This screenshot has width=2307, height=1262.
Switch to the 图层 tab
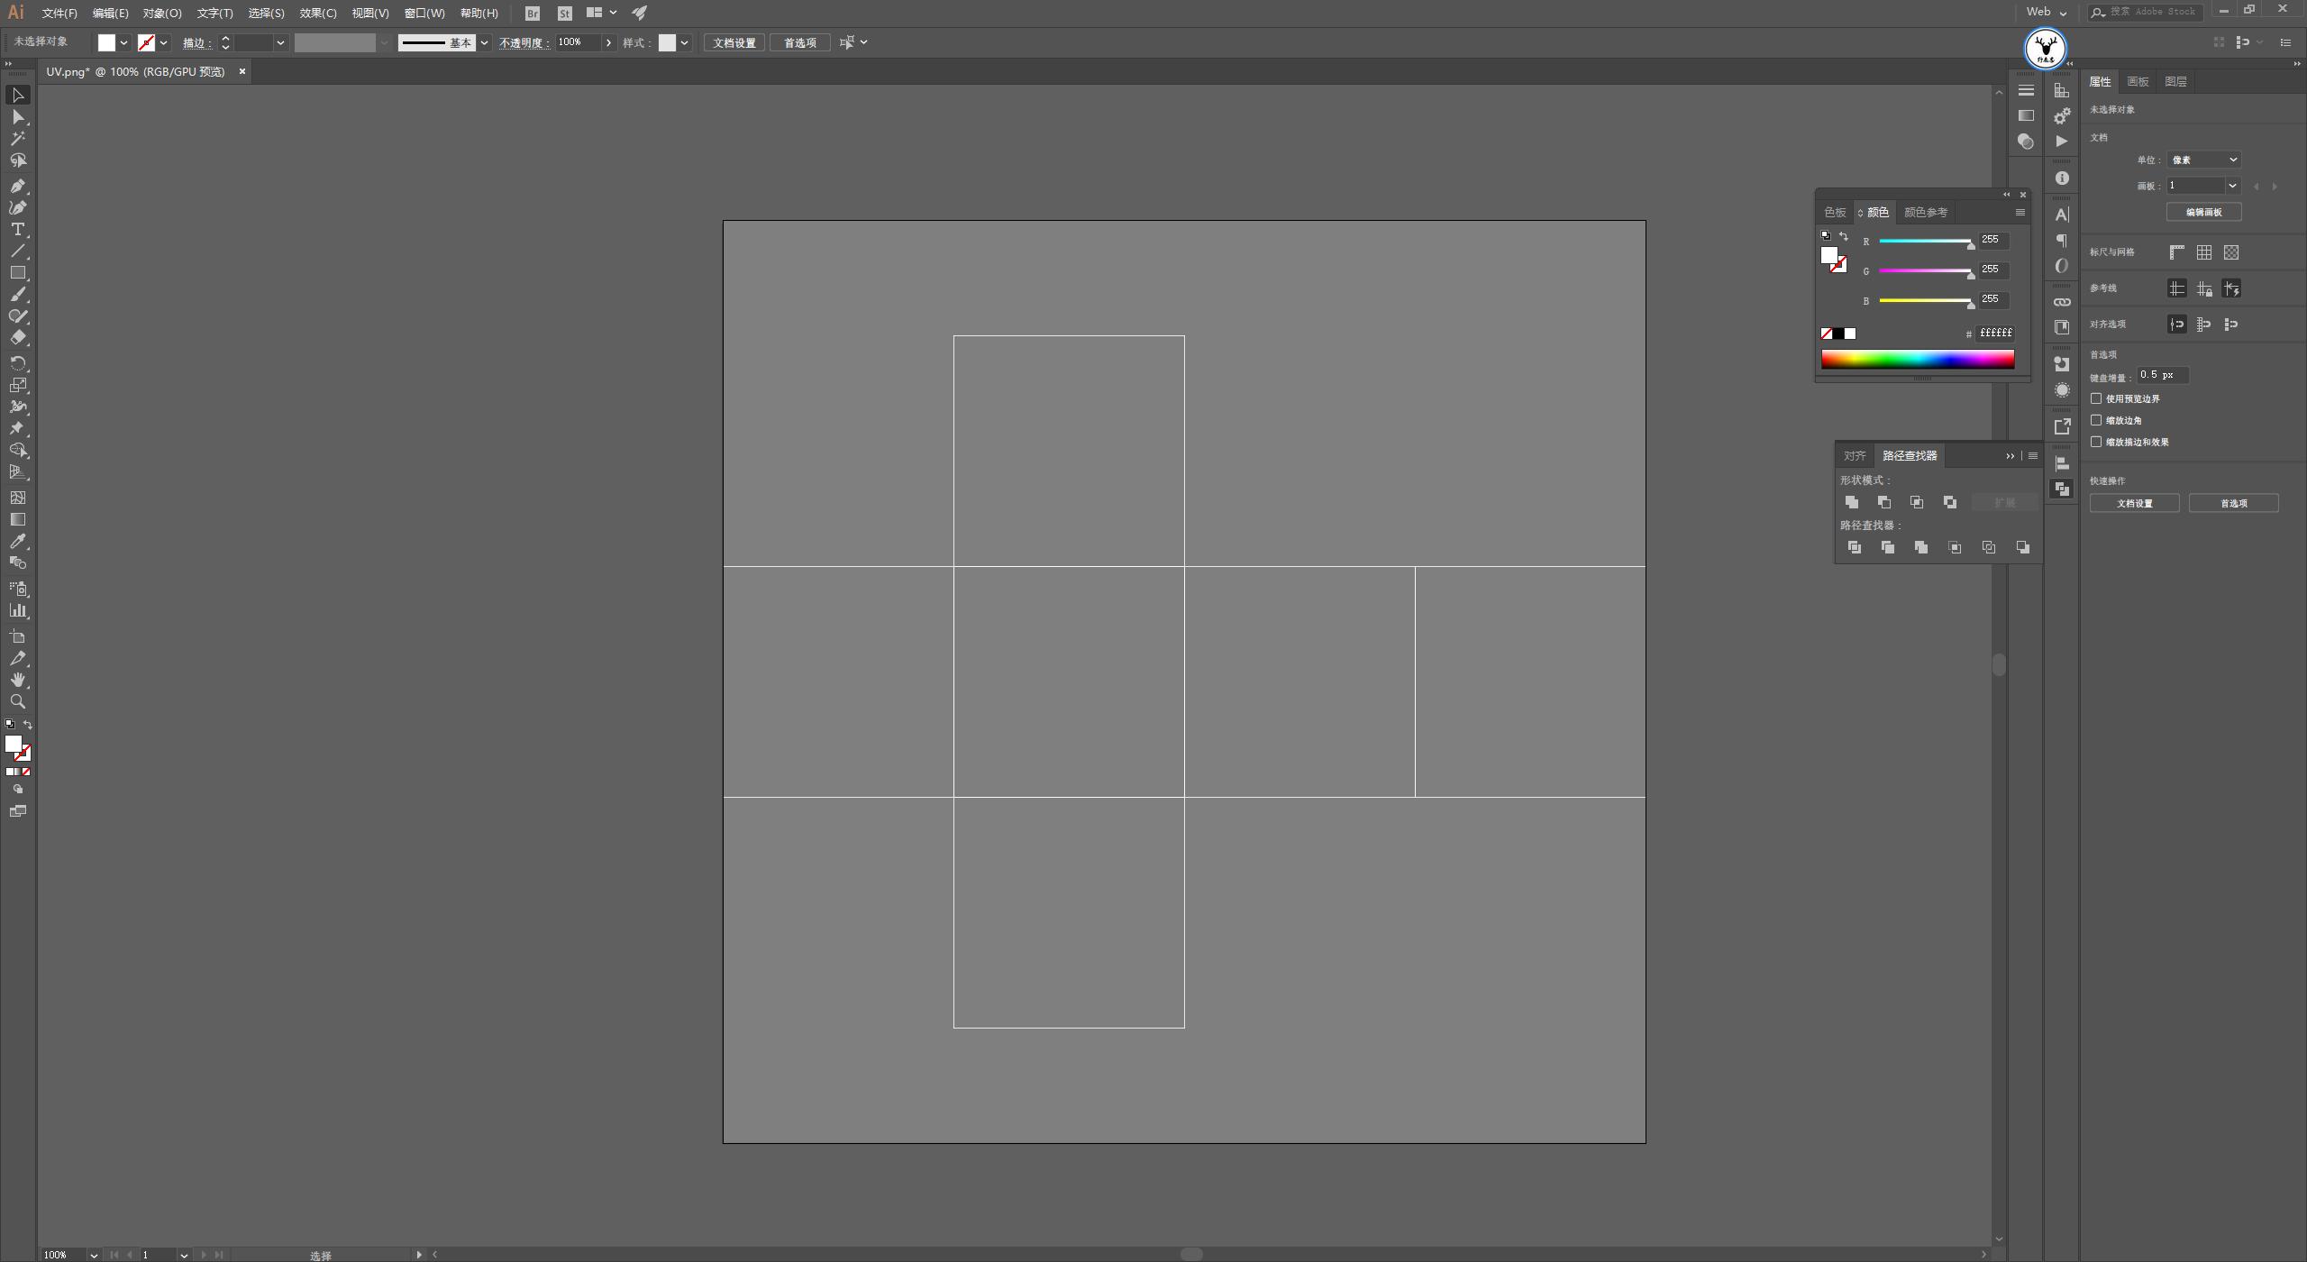coord(2175,81)
